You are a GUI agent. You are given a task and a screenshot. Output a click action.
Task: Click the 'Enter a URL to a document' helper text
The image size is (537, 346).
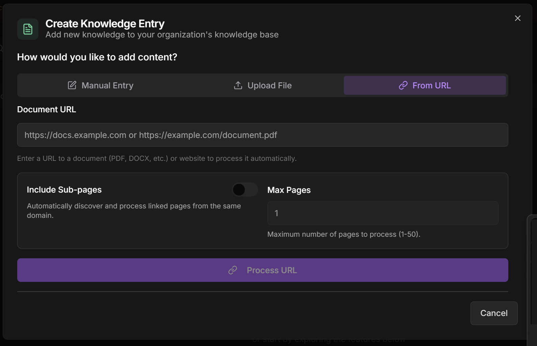coord(157,158)
